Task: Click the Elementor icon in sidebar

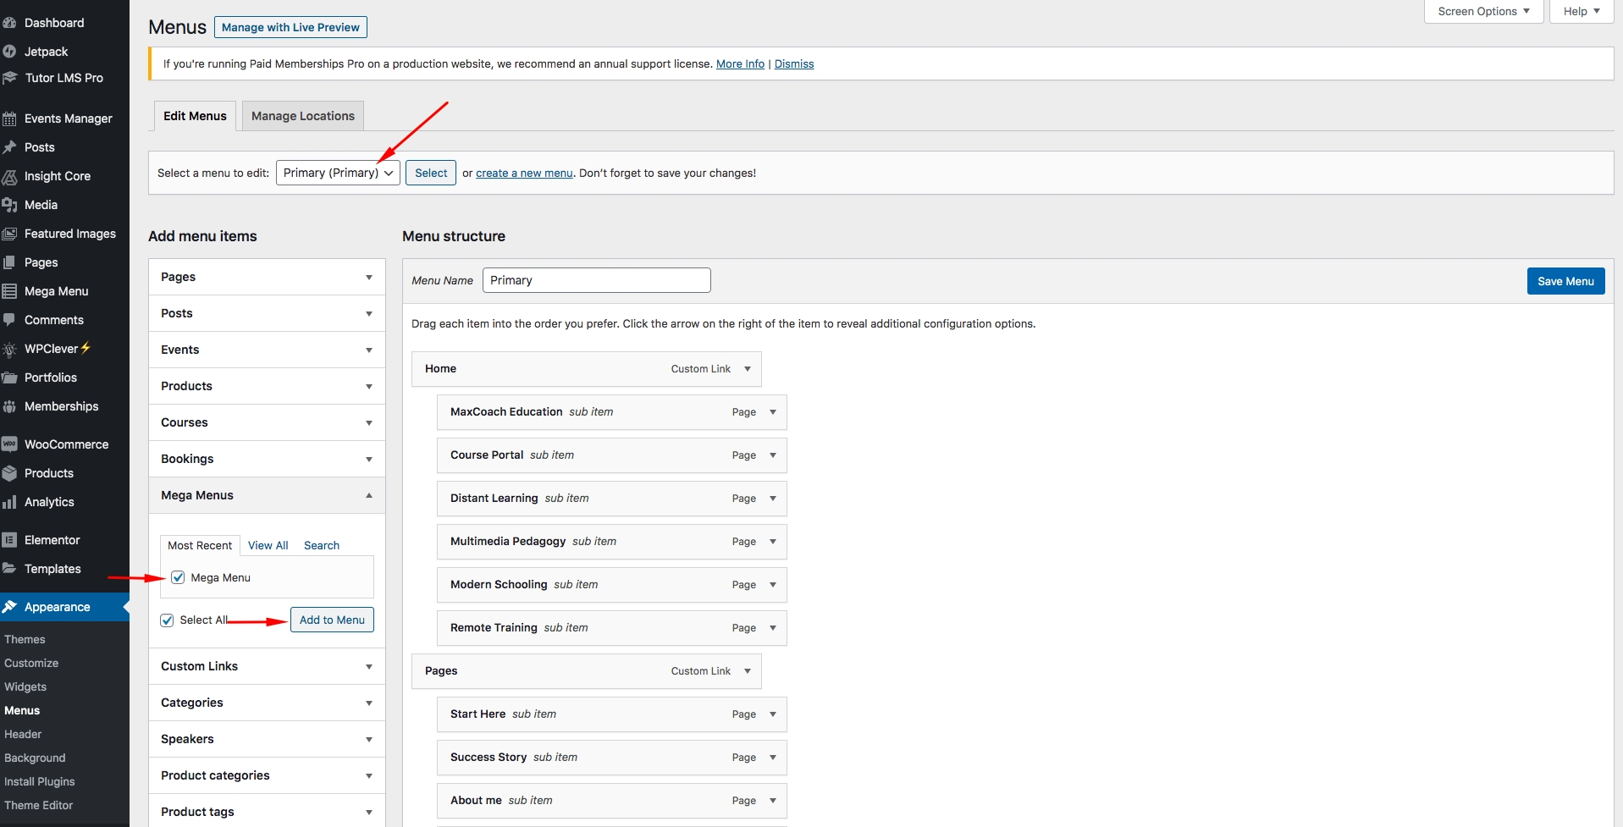Action: [x=10, y=540]
